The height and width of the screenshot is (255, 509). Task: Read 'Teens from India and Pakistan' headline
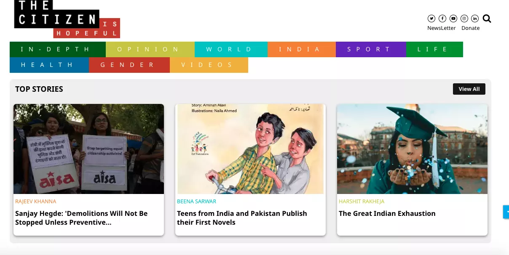(x=242, y=218)
